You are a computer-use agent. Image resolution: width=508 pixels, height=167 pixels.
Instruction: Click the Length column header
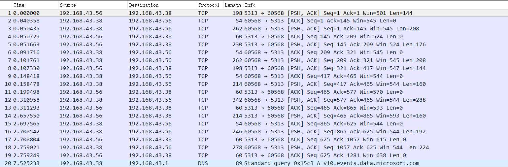233,5
